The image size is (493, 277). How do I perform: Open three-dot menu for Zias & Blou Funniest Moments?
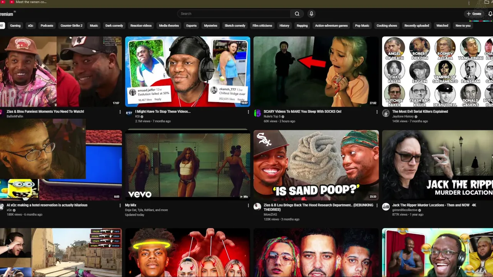[120, 112]
